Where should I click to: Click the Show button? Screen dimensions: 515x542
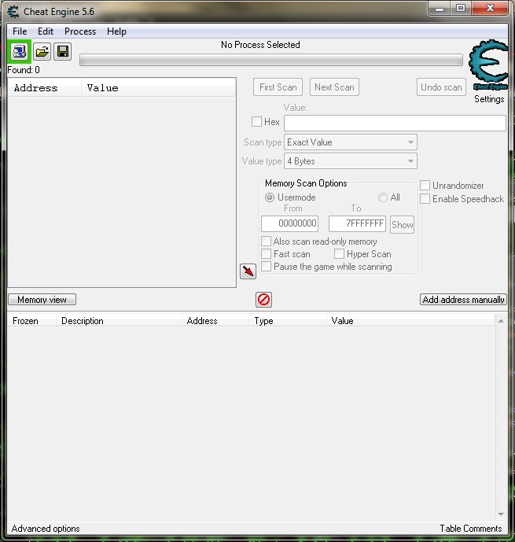click(x=402, y=225)
